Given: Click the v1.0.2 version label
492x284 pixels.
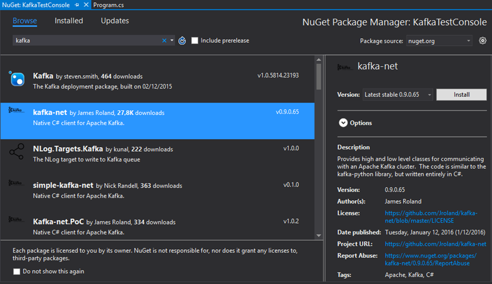Looking at the screenshot, I should tap(291, 221).
